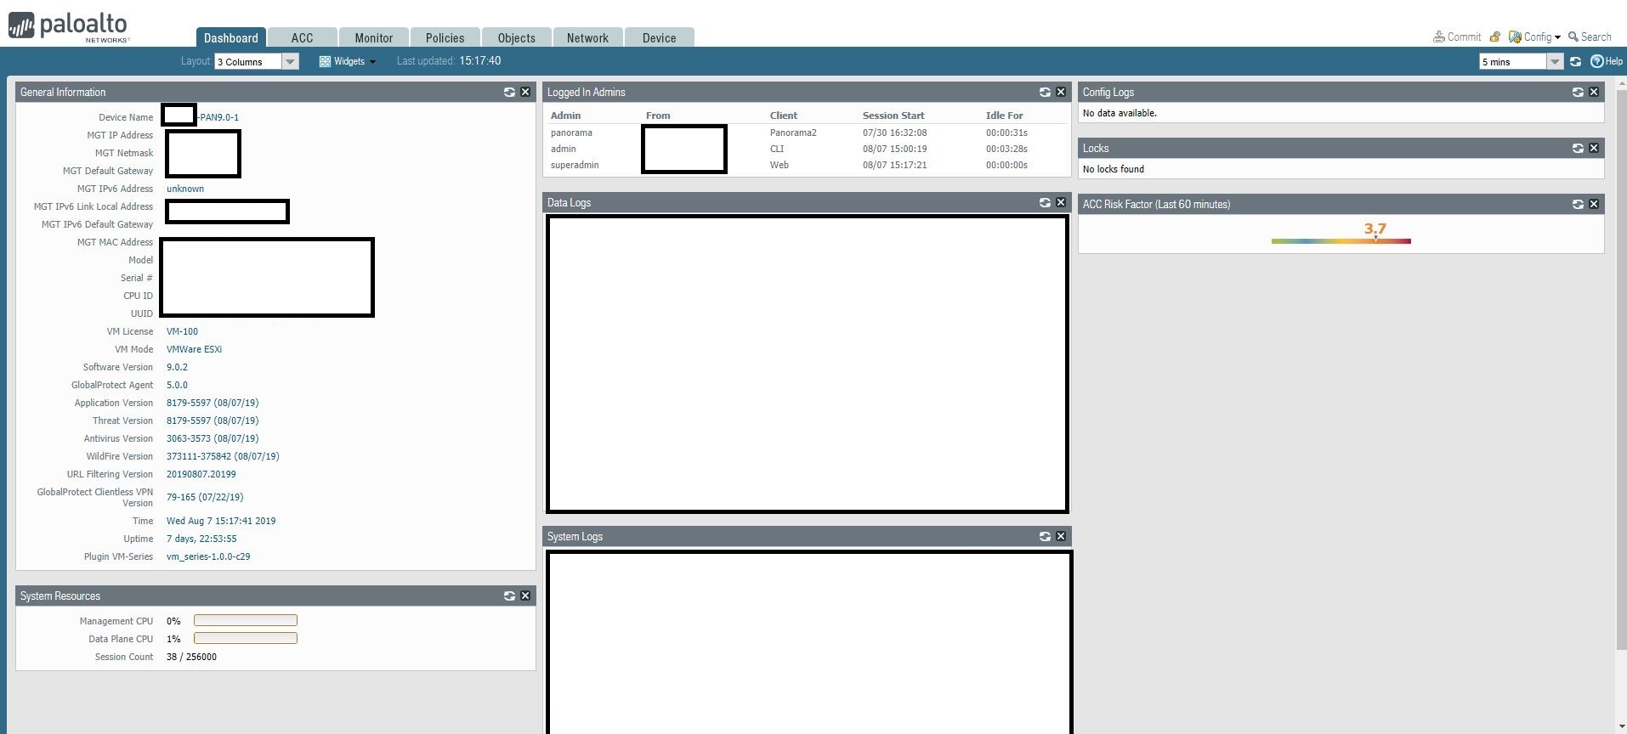
Task: Close the ACC Risk Factor widget
Action: click(x=1594, y=204)
